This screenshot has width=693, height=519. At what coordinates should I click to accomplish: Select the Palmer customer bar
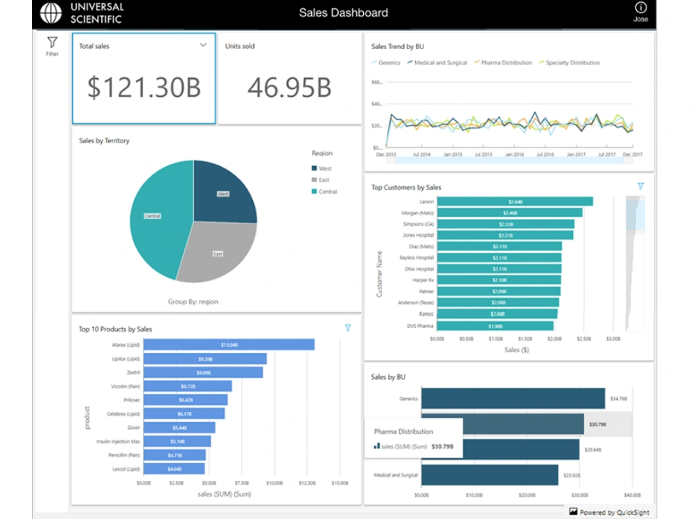coord(498,291)
